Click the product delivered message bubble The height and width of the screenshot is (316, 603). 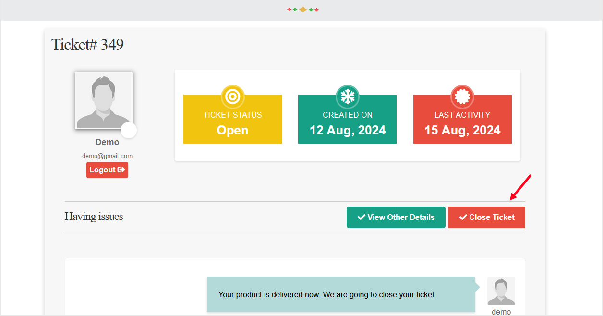(x=341, y=294)
